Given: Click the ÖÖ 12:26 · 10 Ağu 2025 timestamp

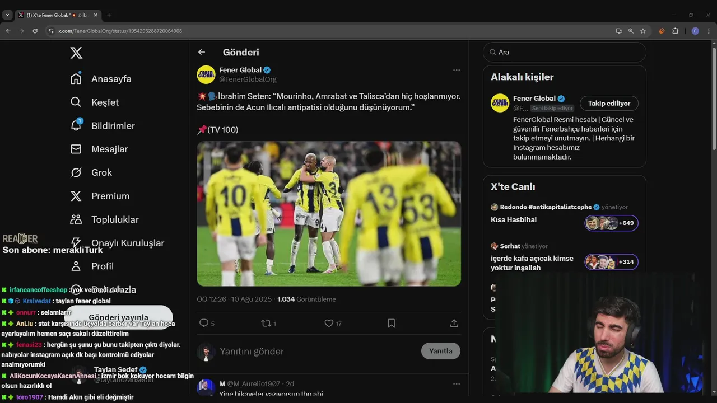Looking at the screenshot, I should click(235, 299).
